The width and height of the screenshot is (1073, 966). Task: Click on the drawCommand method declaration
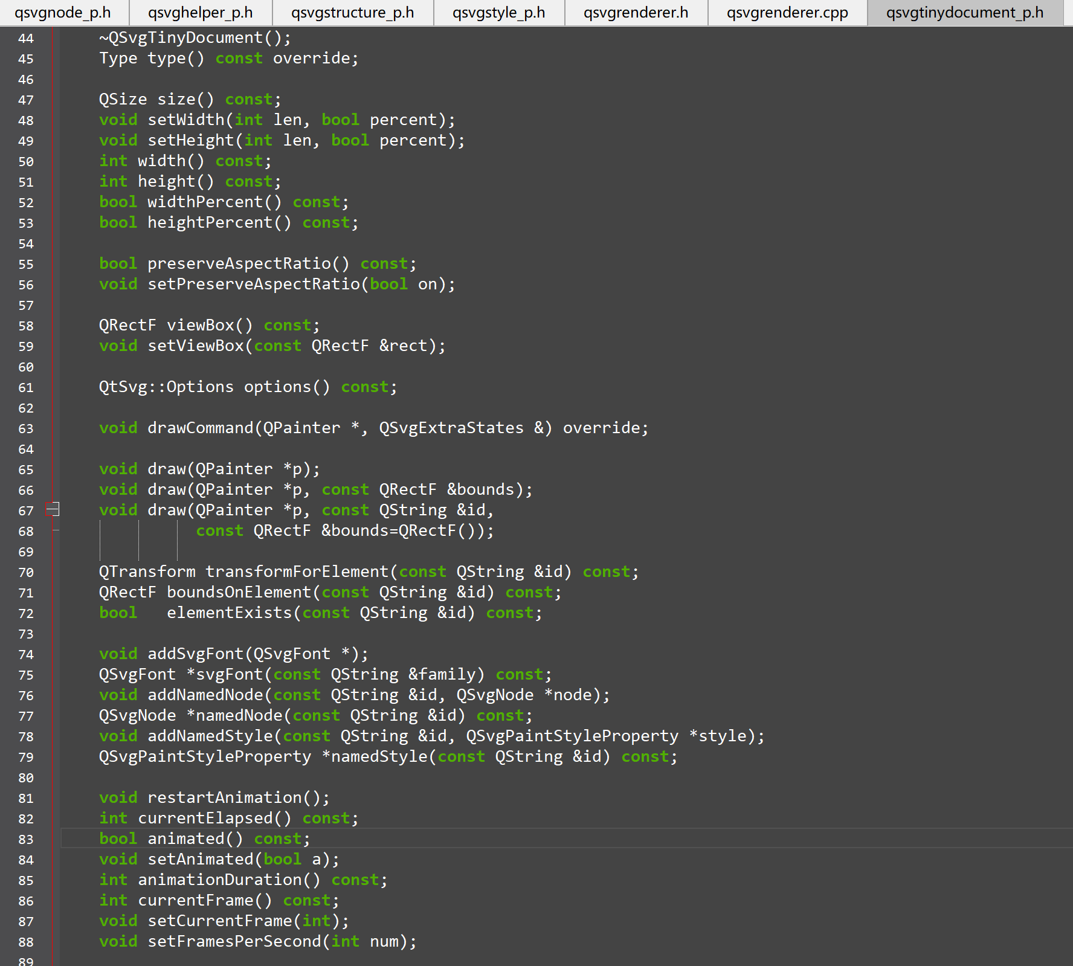tap(201, 428)
